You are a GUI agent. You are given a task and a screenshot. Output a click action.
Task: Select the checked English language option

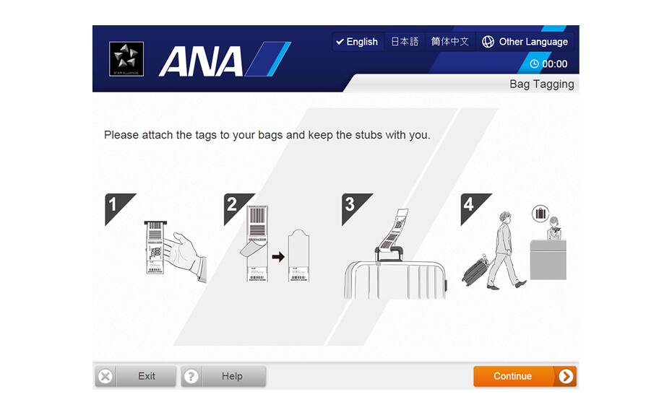click(x=357, y=42)
